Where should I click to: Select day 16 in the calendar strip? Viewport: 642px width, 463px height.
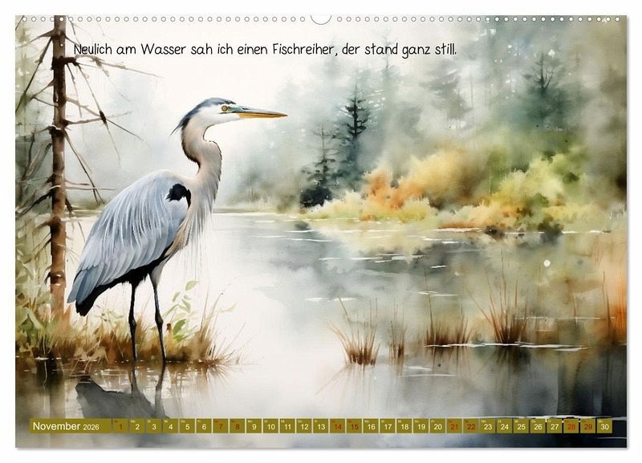pos(372,426)
